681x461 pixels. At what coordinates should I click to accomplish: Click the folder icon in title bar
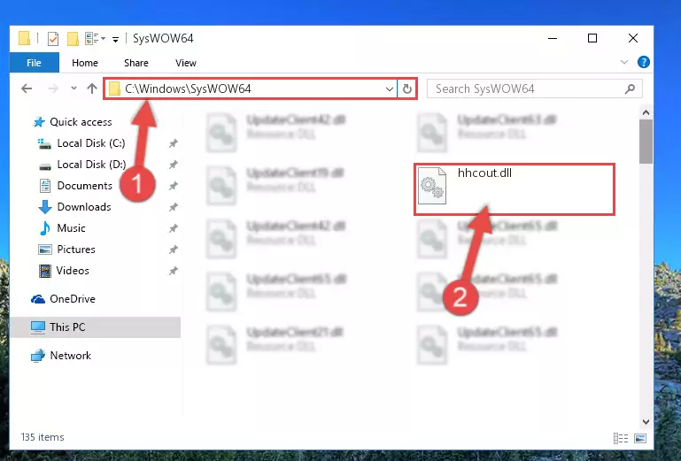point(24,39)
